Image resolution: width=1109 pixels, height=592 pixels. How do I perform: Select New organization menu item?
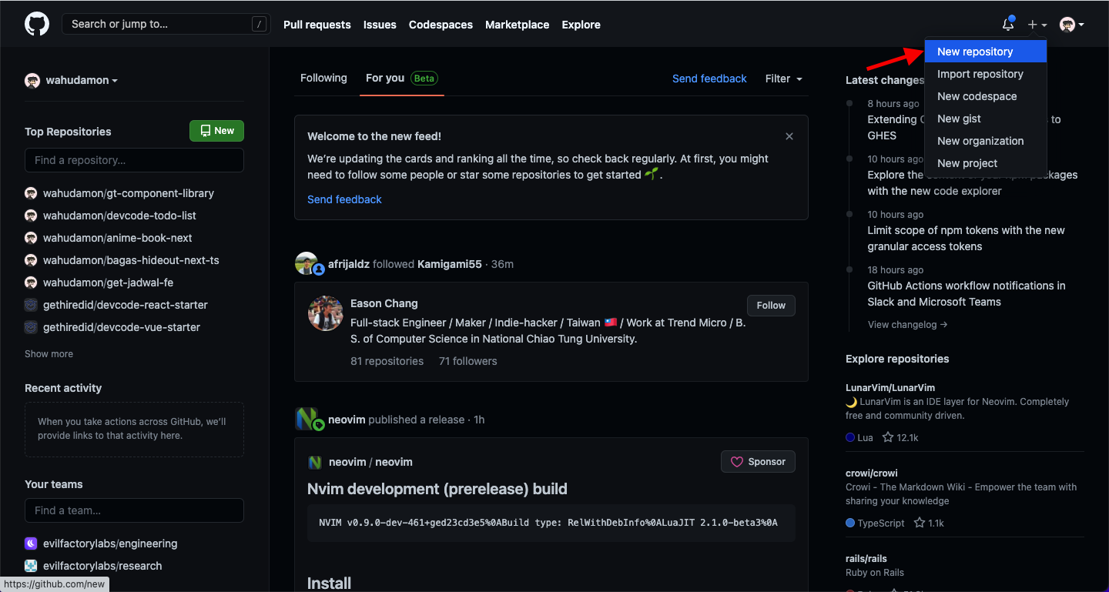[986, 141]
